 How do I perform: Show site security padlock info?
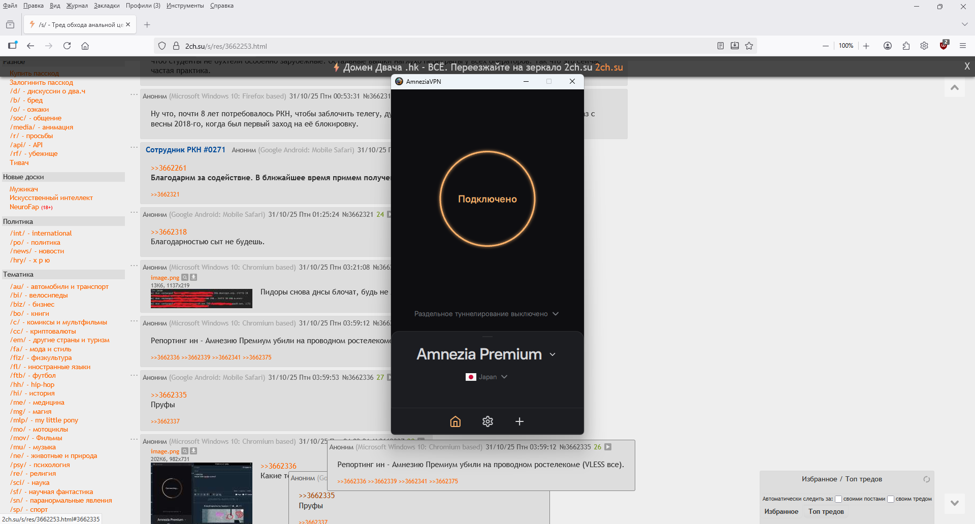[x=176, y=46]
